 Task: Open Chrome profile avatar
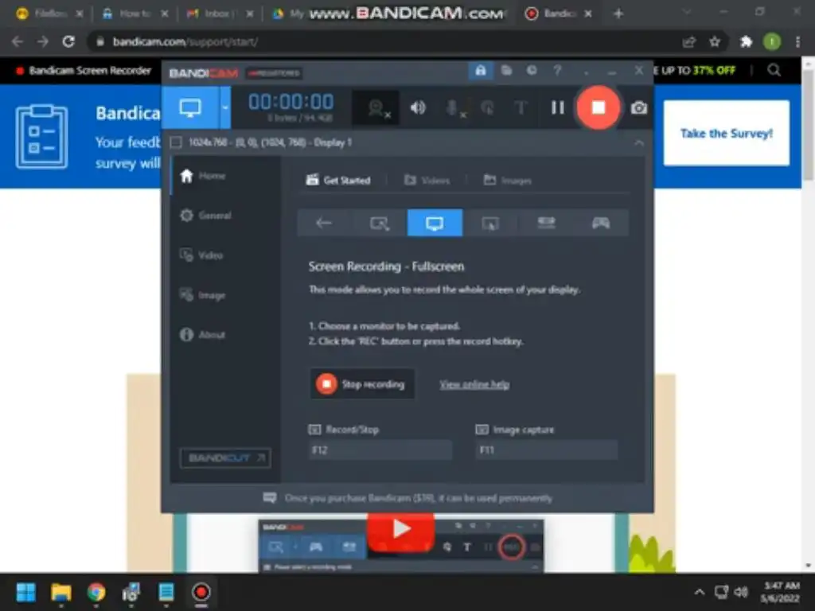point(772,41)
